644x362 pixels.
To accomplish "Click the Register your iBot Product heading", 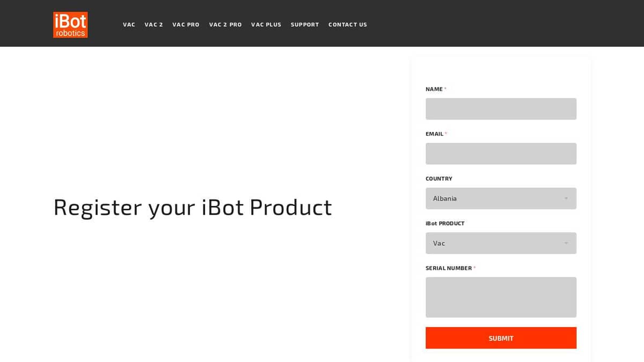I will 192,207.
